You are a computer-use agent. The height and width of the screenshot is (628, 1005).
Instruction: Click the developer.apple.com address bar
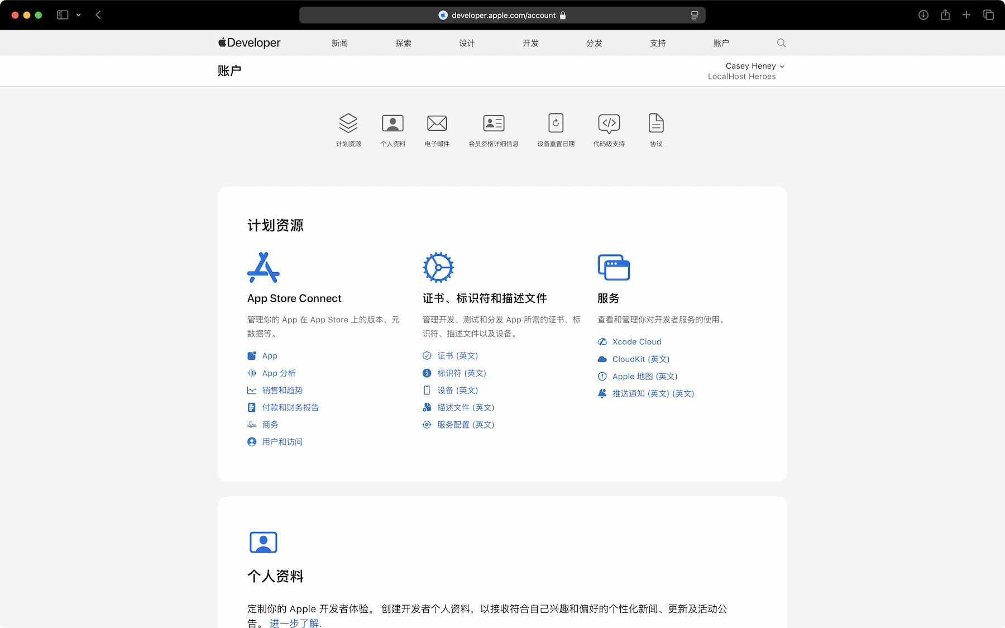(x=502, y=15)
